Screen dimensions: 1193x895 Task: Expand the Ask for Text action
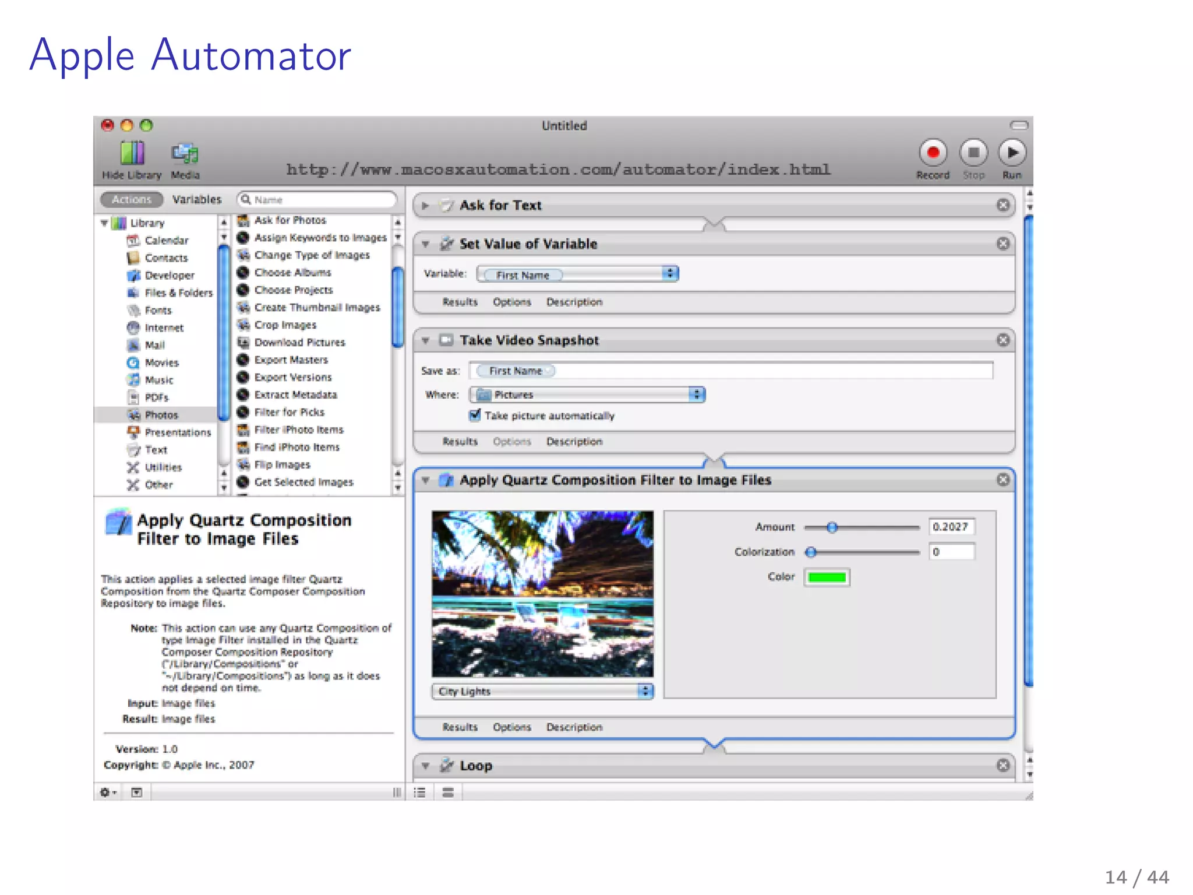426,206
